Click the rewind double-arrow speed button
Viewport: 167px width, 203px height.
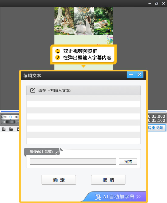[4, 122]
